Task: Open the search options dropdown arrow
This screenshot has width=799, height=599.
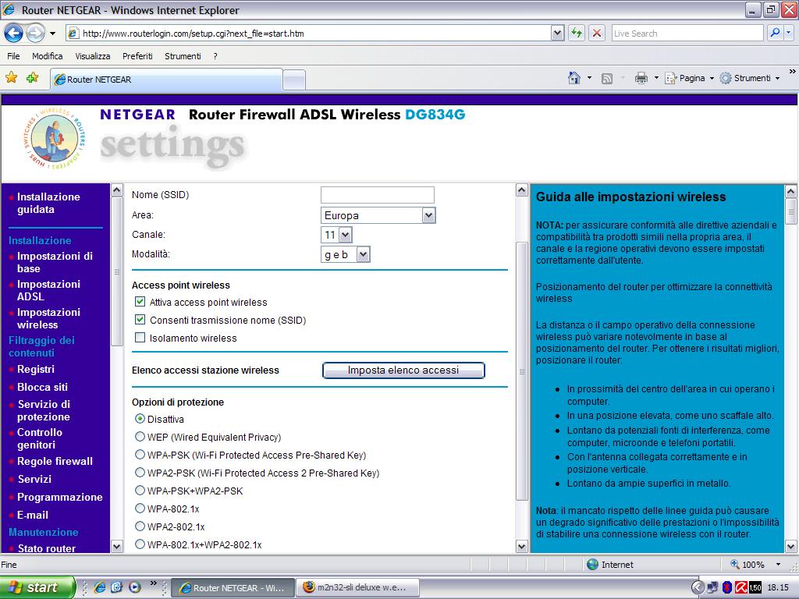Action: click(788, 33)
